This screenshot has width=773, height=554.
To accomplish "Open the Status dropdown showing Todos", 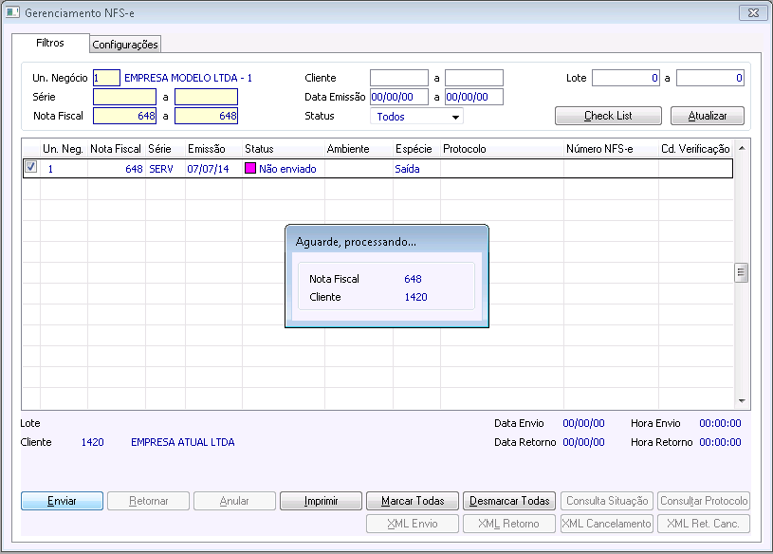I will 416,117.
